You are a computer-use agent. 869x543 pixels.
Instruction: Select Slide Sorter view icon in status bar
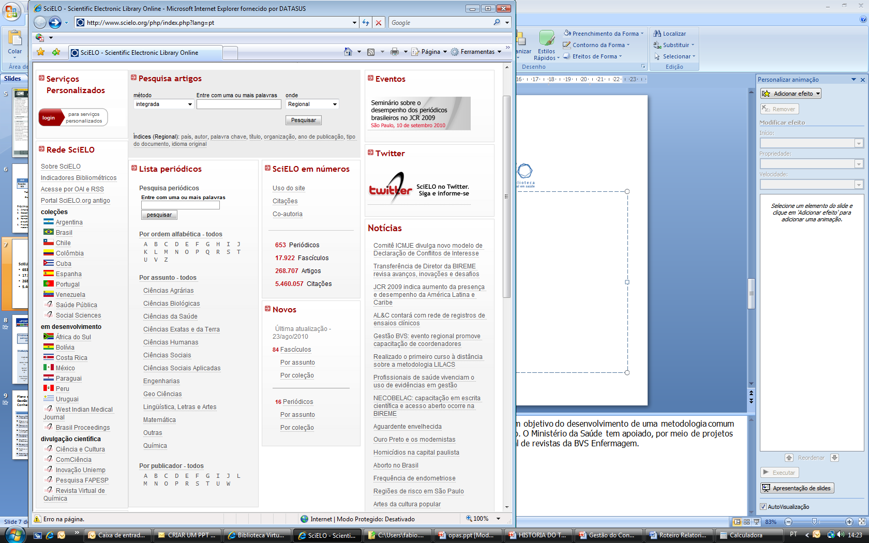tap(746, 522)
